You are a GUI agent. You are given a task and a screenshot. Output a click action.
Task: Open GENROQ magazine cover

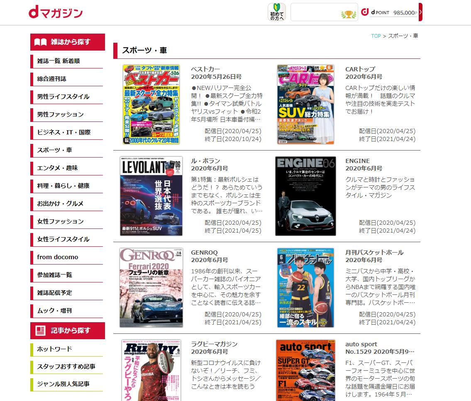pos(151,287)
